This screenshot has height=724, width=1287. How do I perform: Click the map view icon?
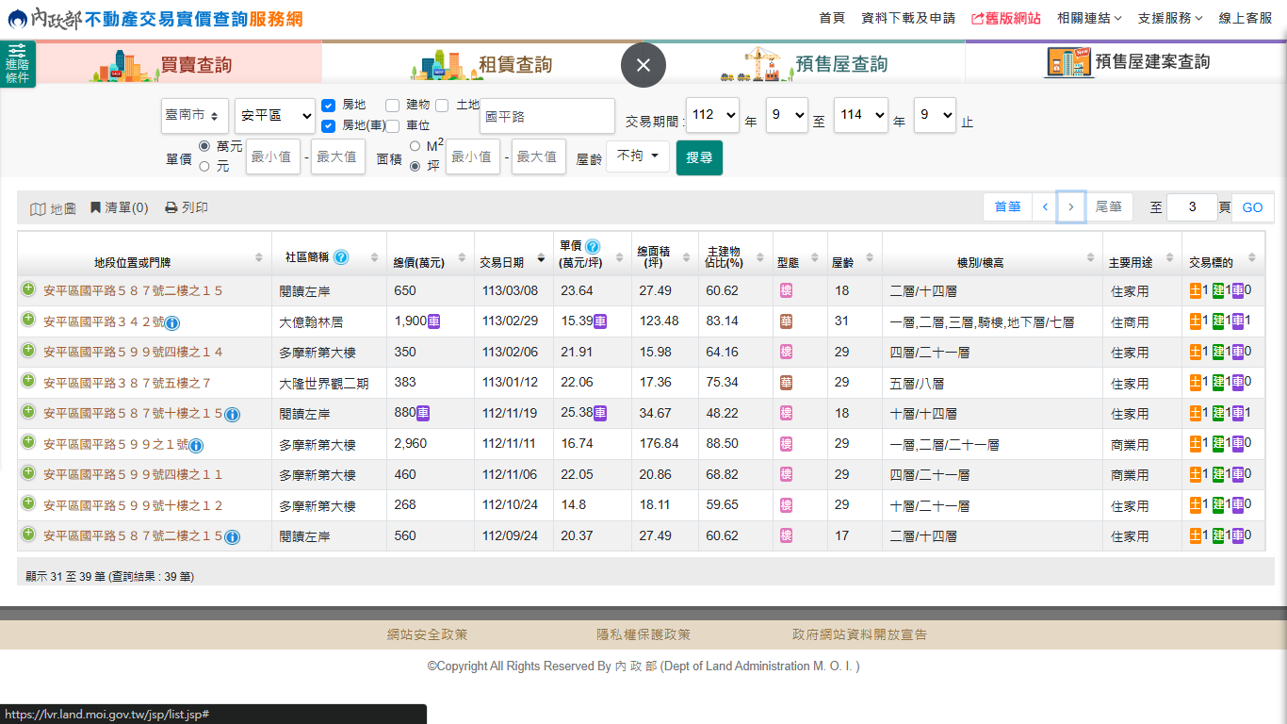pyautogui.click(x=38, y=208)
